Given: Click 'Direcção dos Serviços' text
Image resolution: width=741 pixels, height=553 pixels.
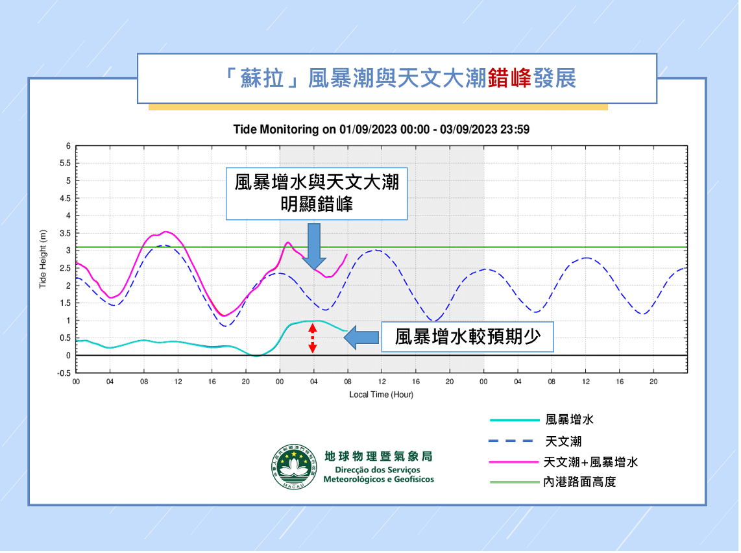Looking at the screenshot, I should coord(378,471).
